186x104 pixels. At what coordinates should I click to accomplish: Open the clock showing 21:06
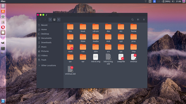click(x=178, y=1)
